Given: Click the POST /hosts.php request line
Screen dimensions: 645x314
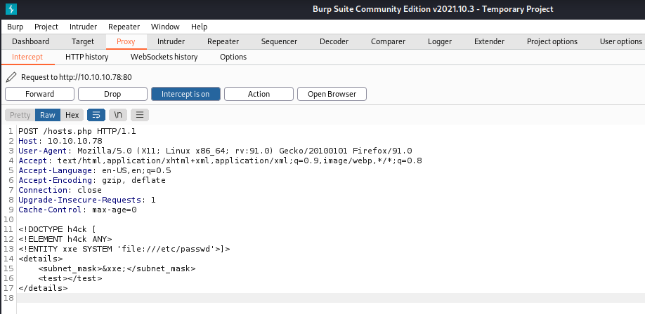Looking at the screenshot, I should click(77, 131).
